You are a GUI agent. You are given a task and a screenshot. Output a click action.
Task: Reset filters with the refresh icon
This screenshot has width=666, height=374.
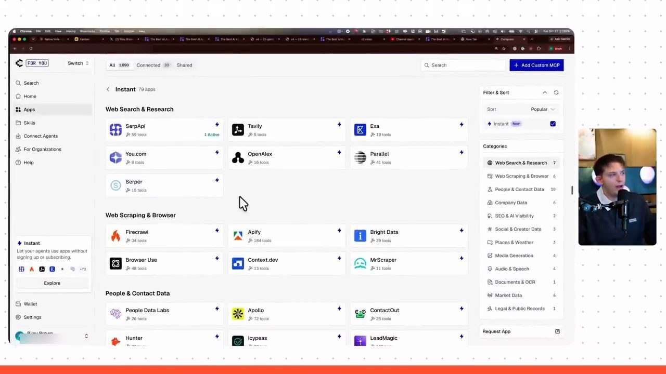pyautogui.click(x=556, y=92)
